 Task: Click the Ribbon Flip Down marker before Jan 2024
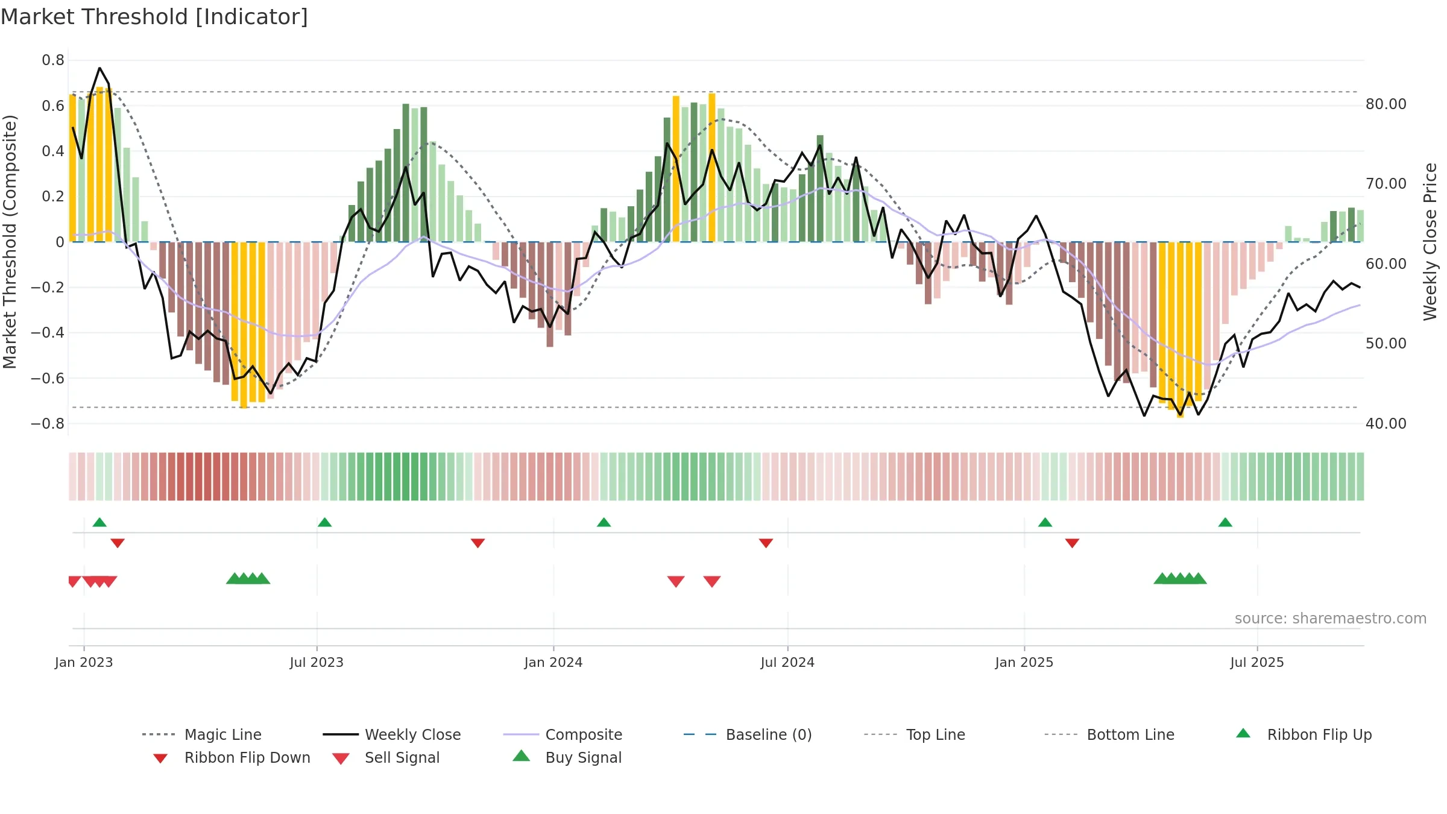(x=478, y=543)
